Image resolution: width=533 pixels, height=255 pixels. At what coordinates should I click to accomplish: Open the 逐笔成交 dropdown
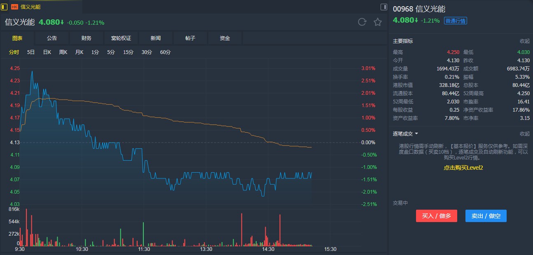(x=416, y=133)
